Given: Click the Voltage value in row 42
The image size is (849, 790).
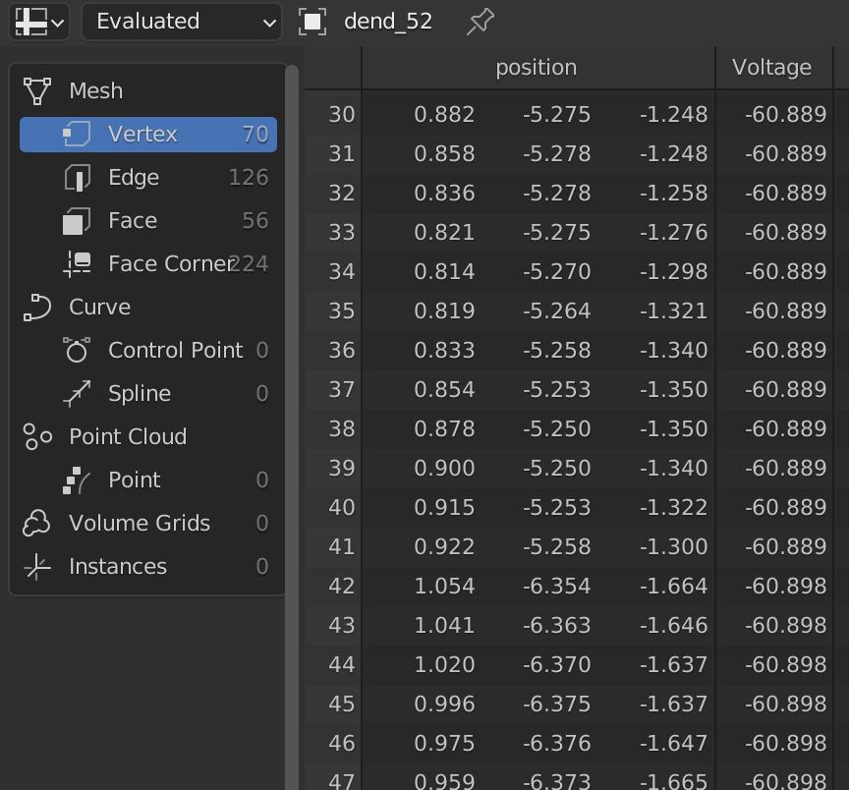Looking at the screenshot, I should [786, 587].
